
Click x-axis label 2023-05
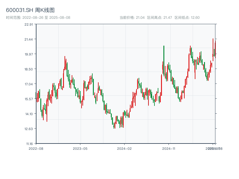pos(80,149)
